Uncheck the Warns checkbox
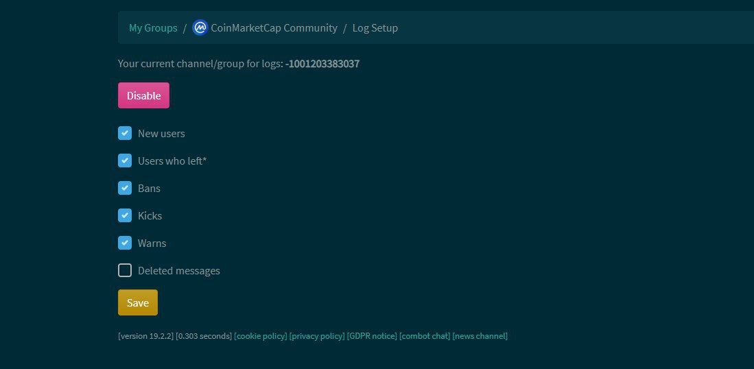Image resolution: width=754 pixels, height=369 pixels. (x=125, y=243)
